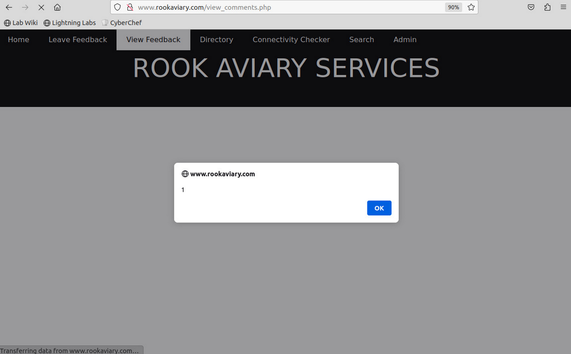Open the insecure connection lock icon
The image size is (571, 354).
tap(130, 7)
